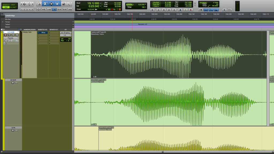Image resolution: width=274 pixels, height=154 pixels.
Task: Select the Zoomer magnifier tool
Action: click(39, 4)
